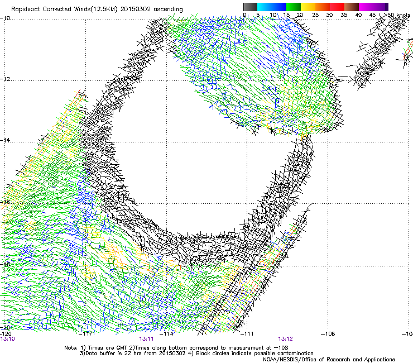Click the '-117' longitude axis label
The image size is (413, 363).
[85, 334]
